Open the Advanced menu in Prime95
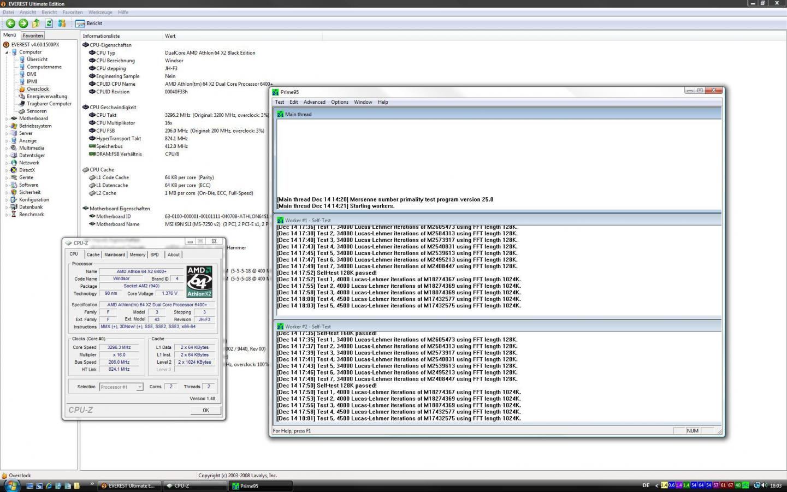Viewport: 787px width, 492px height. [x=314, y=102]
